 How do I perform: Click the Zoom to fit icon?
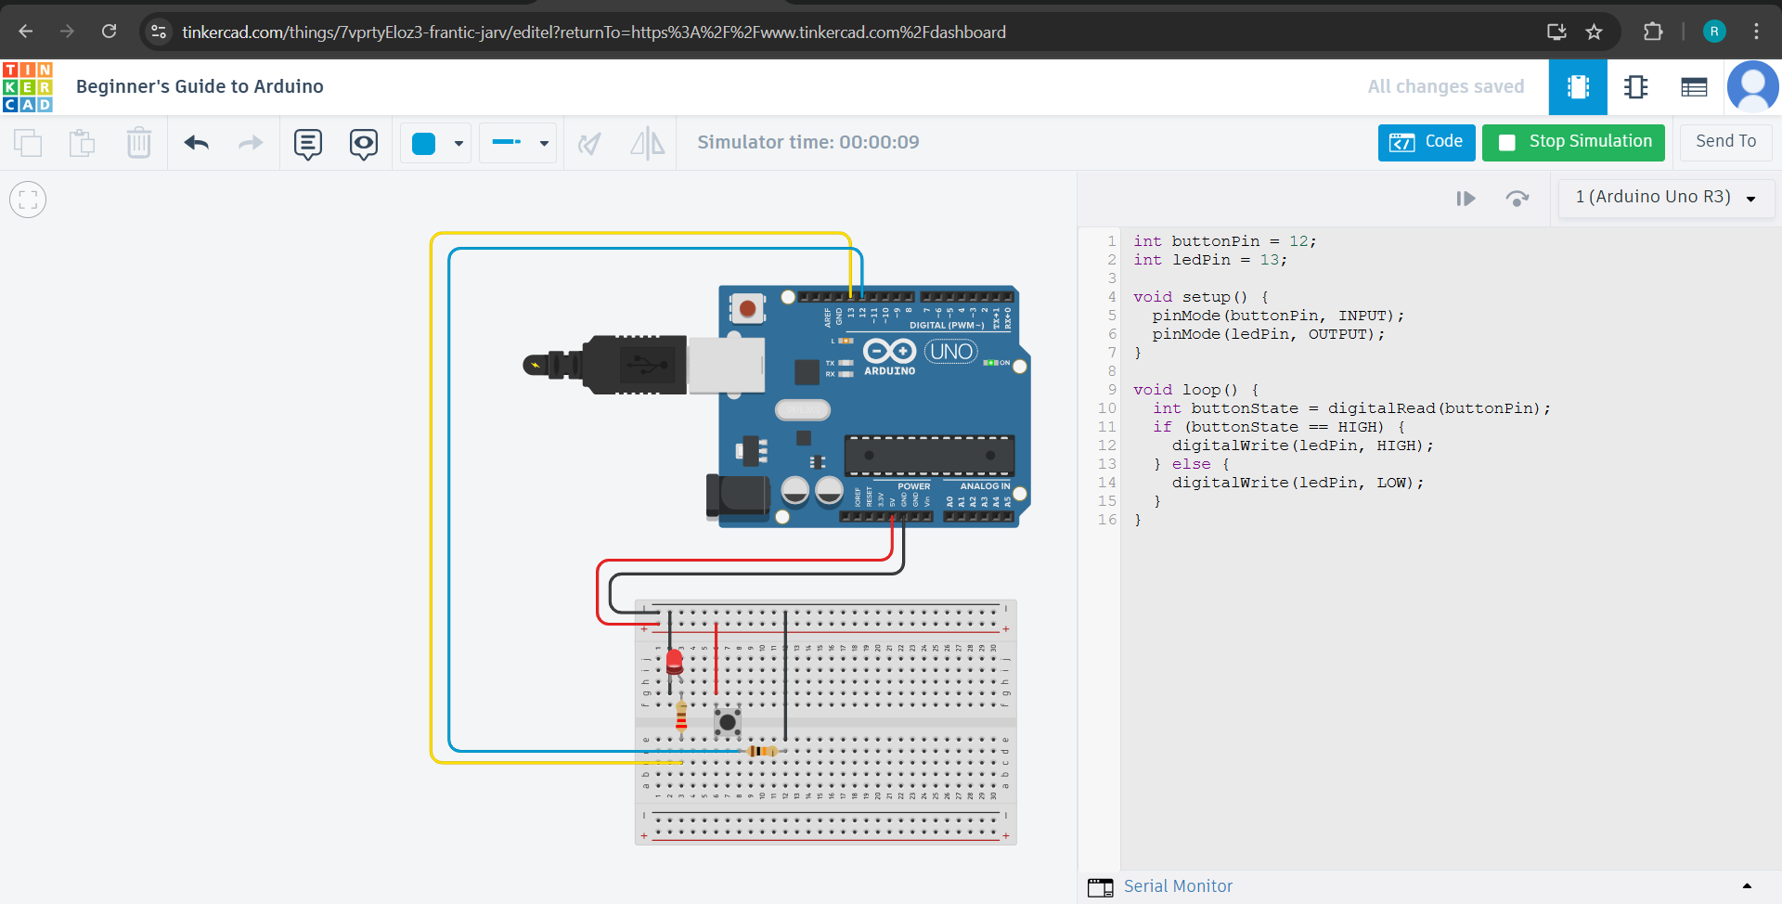click(x=28, y=200)
